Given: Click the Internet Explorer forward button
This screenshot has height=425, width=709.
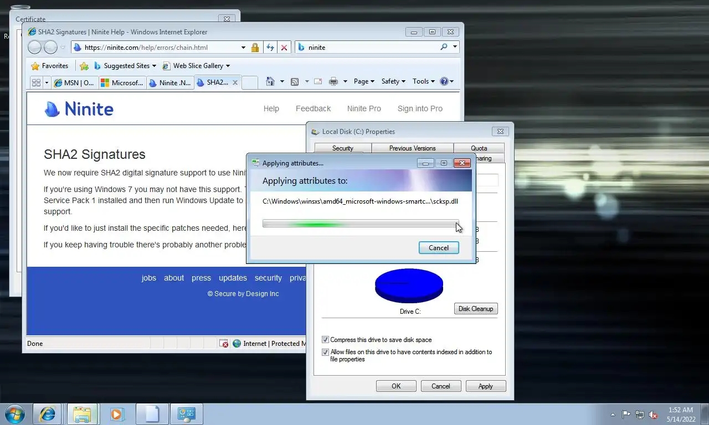Looking at the screenshot, I should [x=50, y=48].
